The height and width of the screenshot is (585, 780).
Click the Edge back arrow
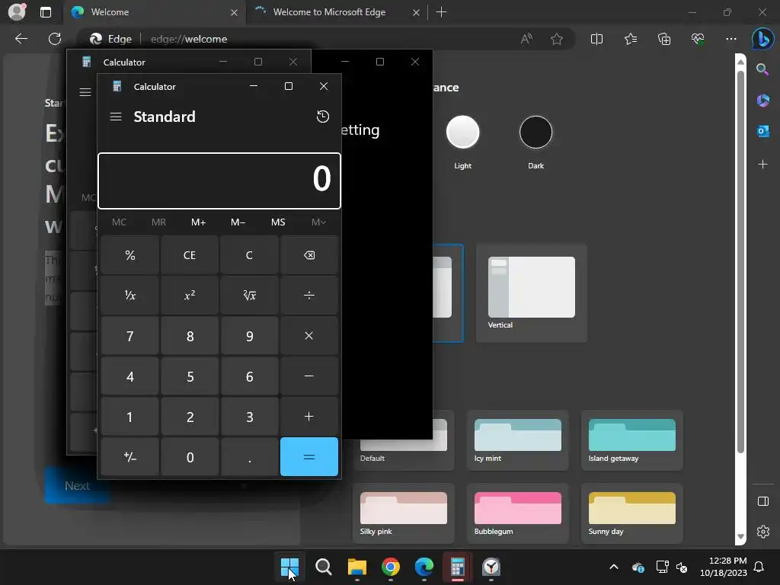tap(21, 39)
